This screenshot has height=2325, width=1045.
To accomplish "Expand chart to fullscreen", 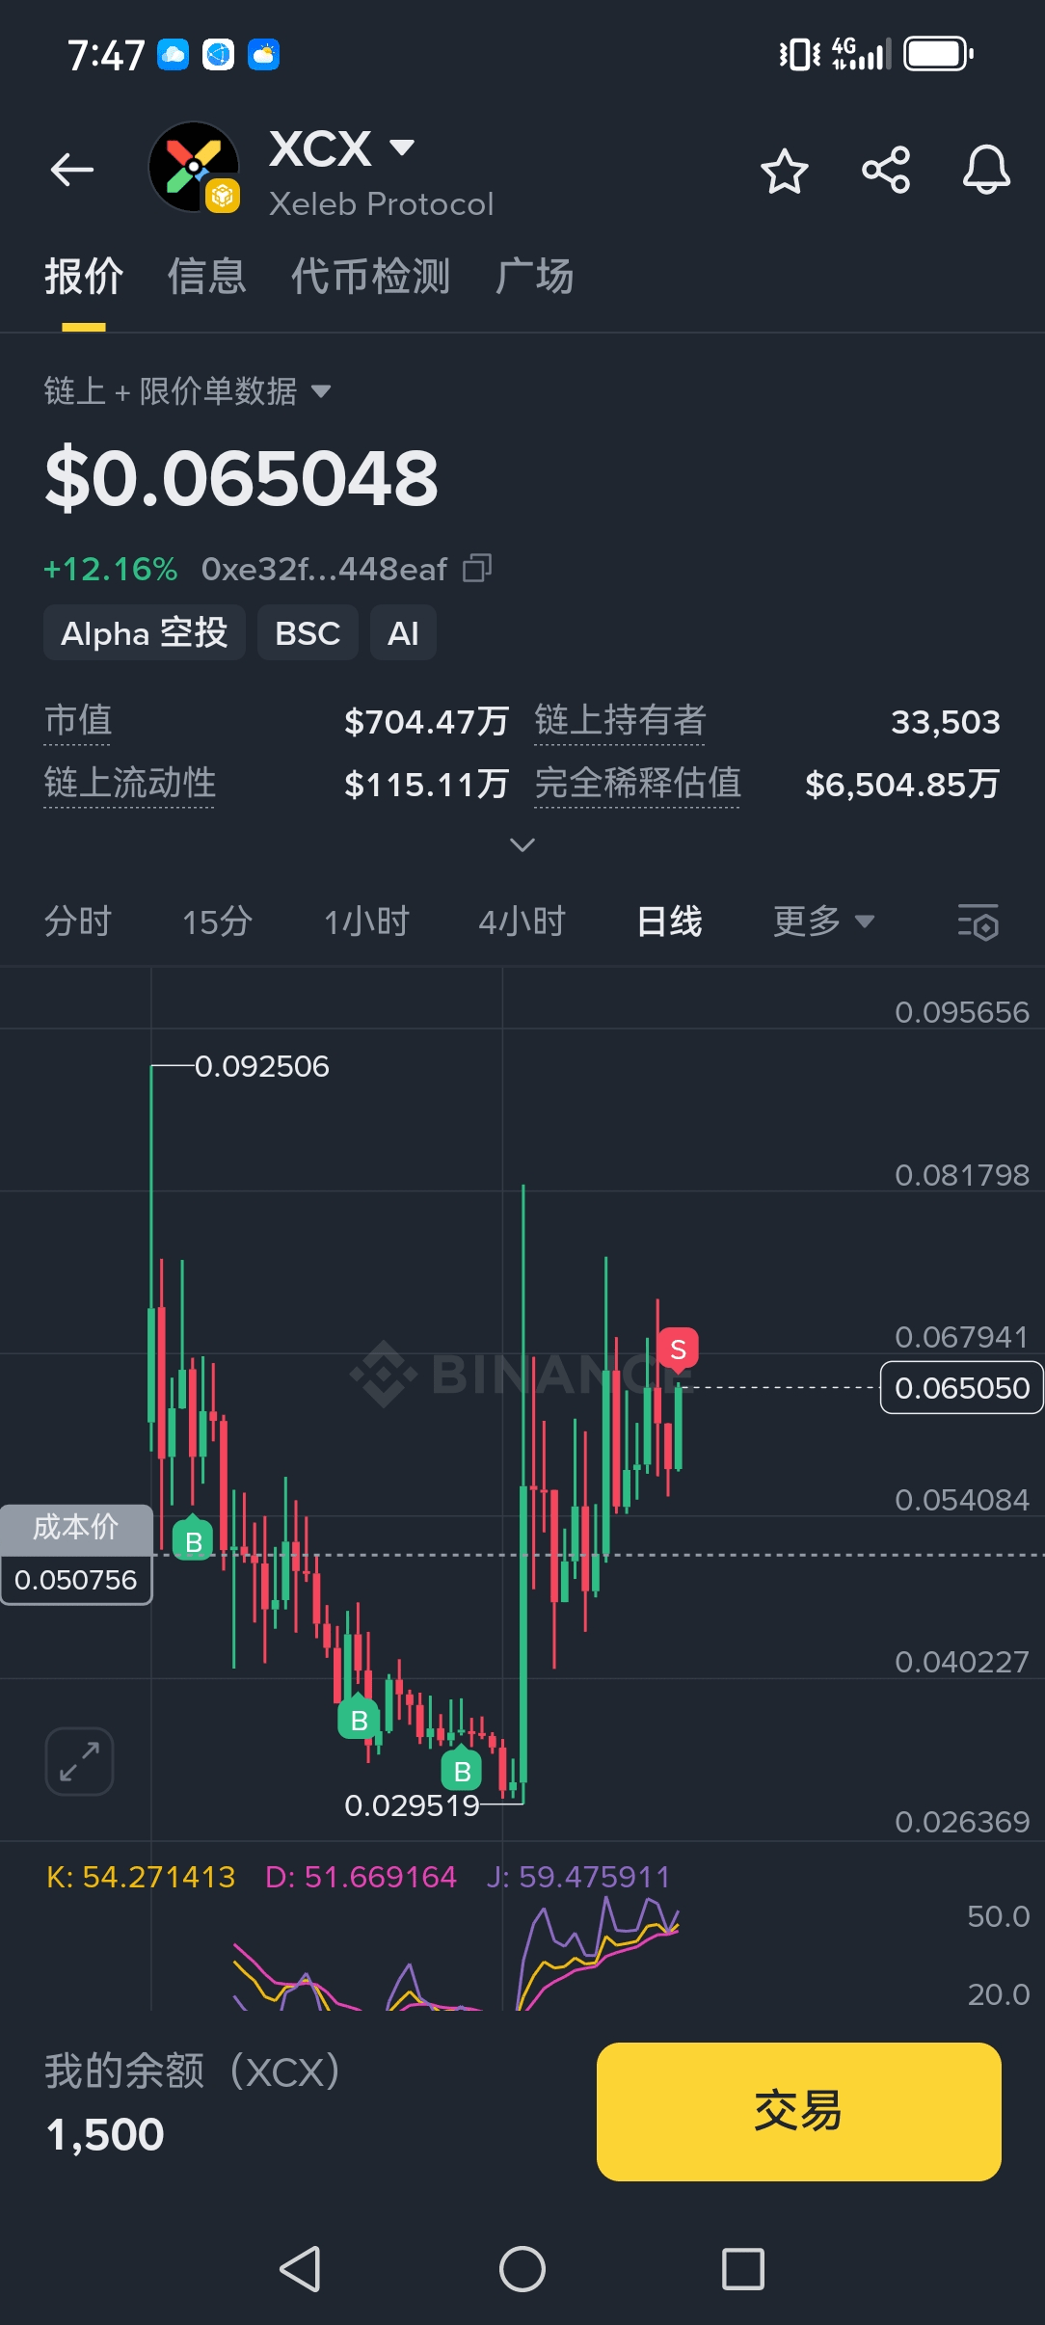I will [79, 1761].
